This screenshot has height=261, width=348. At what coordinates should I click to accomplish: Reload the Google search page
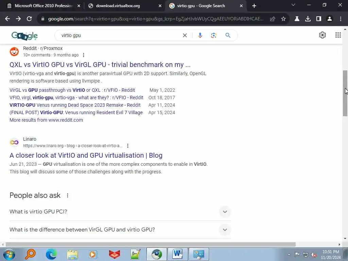(29, 19)
